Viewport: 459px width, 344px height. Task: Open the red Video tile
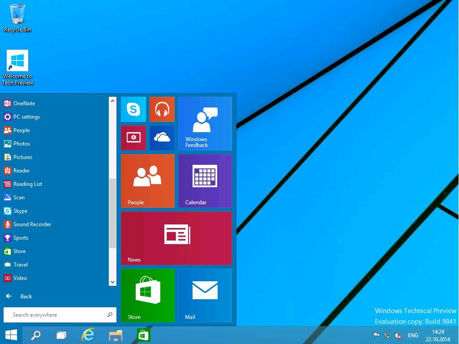pyautogui.click(x=133, y=138)
